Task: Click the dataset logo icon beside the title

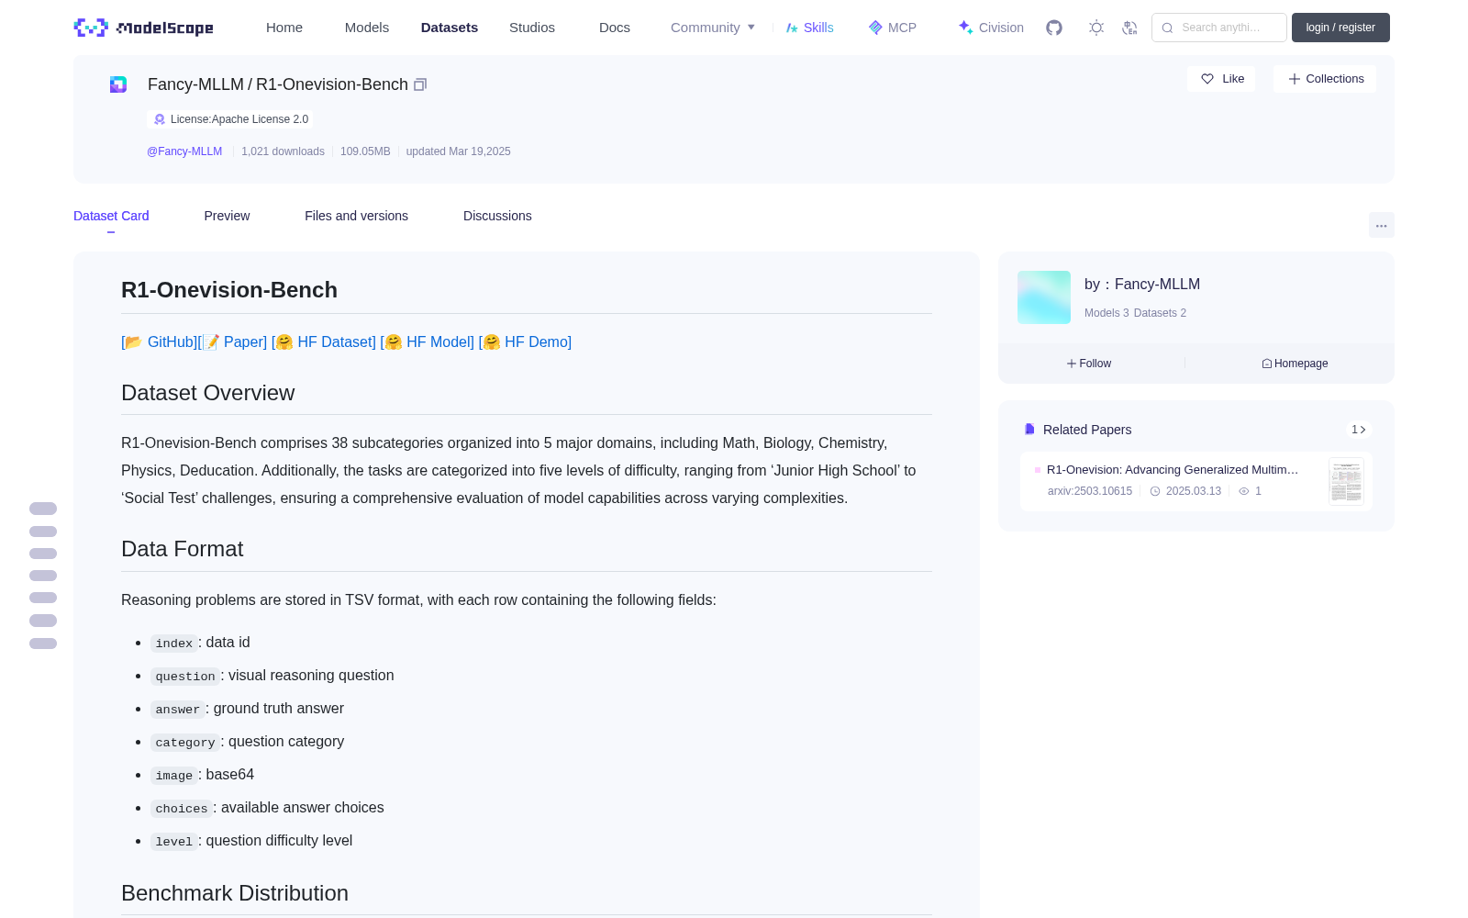Action: point(118,84)
